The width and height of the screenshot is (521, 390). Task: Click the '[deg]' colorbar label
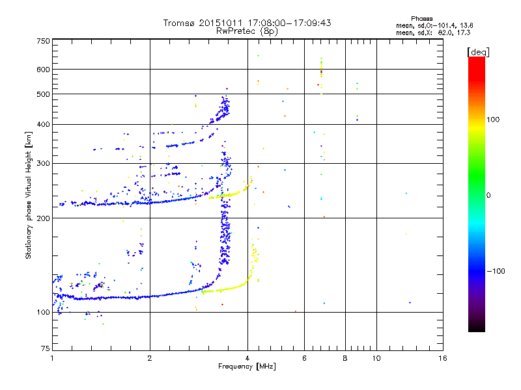(x=478, y=52)
